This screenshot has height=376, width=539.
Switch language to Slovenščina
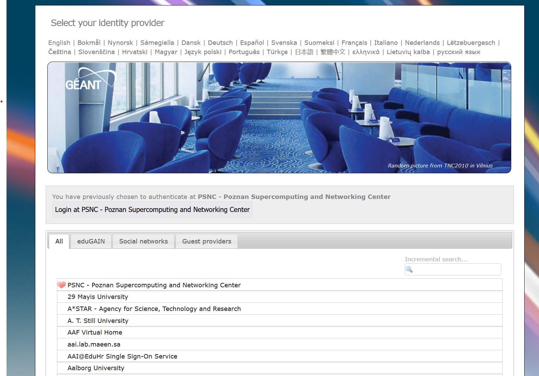coord(97,52)
